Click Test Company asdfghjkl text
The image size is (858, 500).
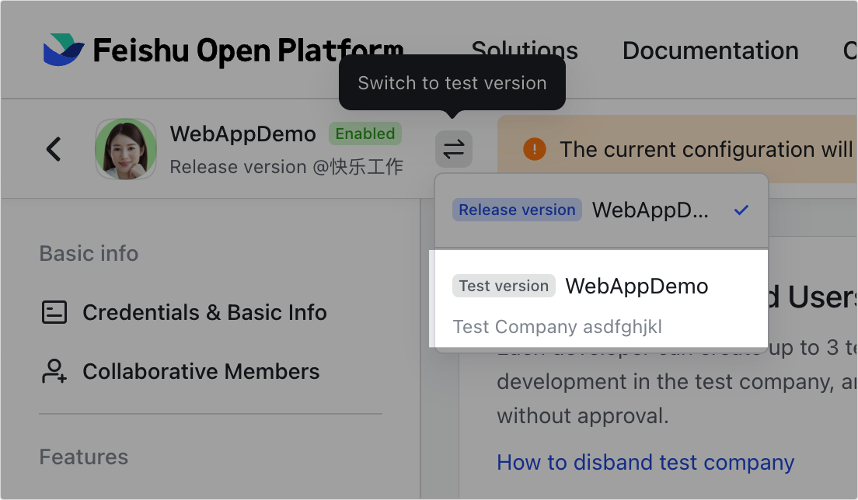[557, 327]
